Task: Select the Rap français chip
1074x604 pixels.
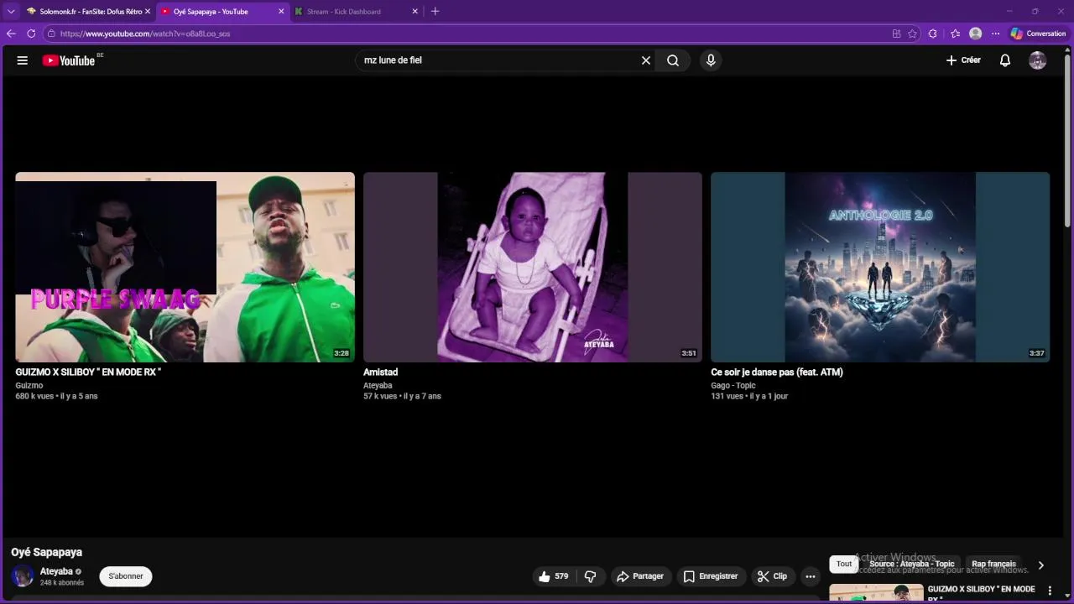Action: [x=993, y=564]
